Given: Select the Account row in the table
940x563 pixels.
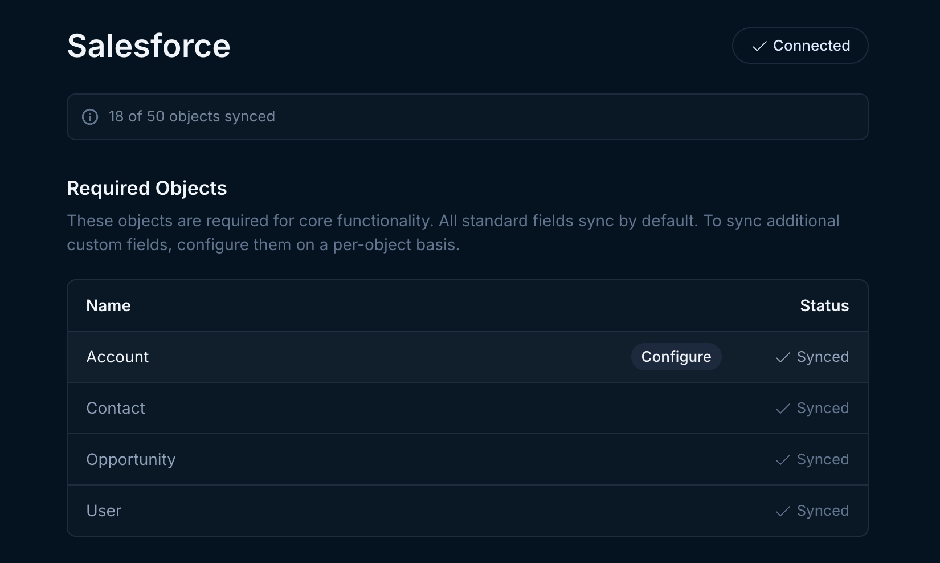Looking at the screenshot, I should pyautogui.click(x=342, y=357).
